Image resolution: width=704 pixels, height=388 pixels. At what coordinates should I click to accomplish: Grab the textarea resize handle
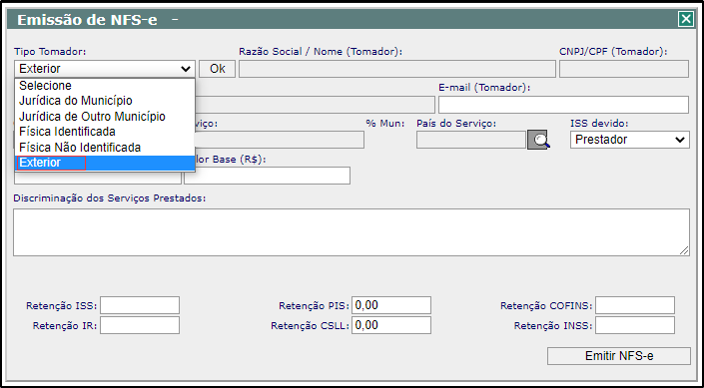pos(684,250)
